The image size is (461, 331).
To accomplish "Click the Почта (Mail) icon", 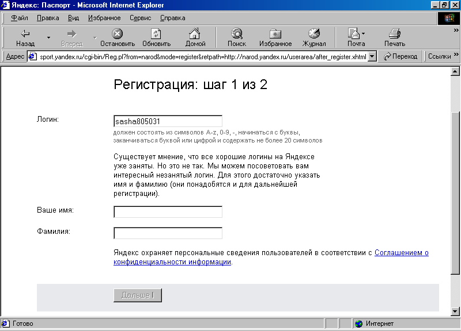I will (354, 33).
